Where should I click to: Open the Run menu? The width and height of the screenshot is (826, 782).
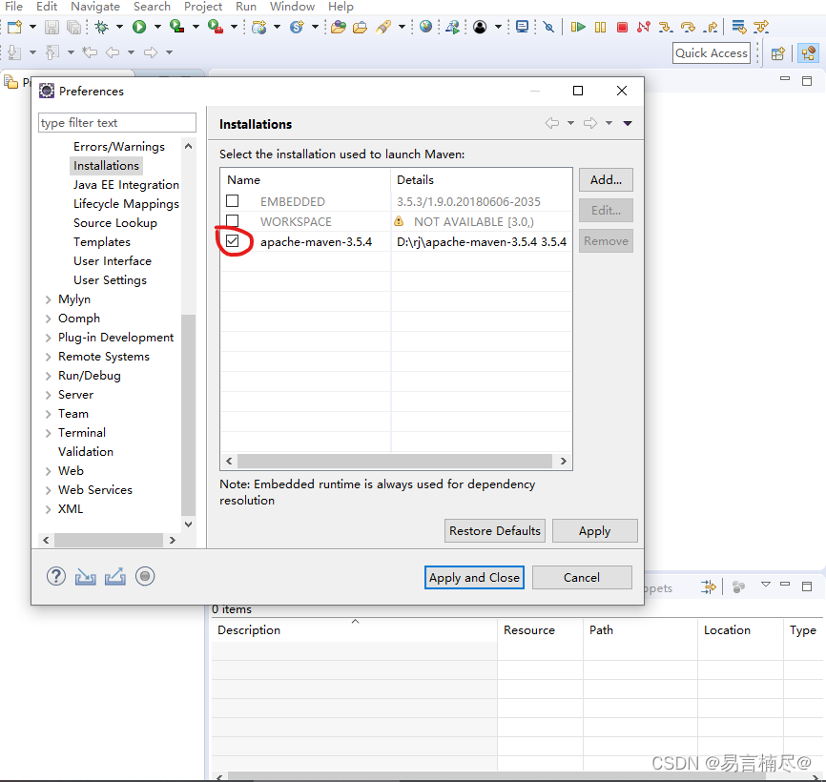coord(246,7)
